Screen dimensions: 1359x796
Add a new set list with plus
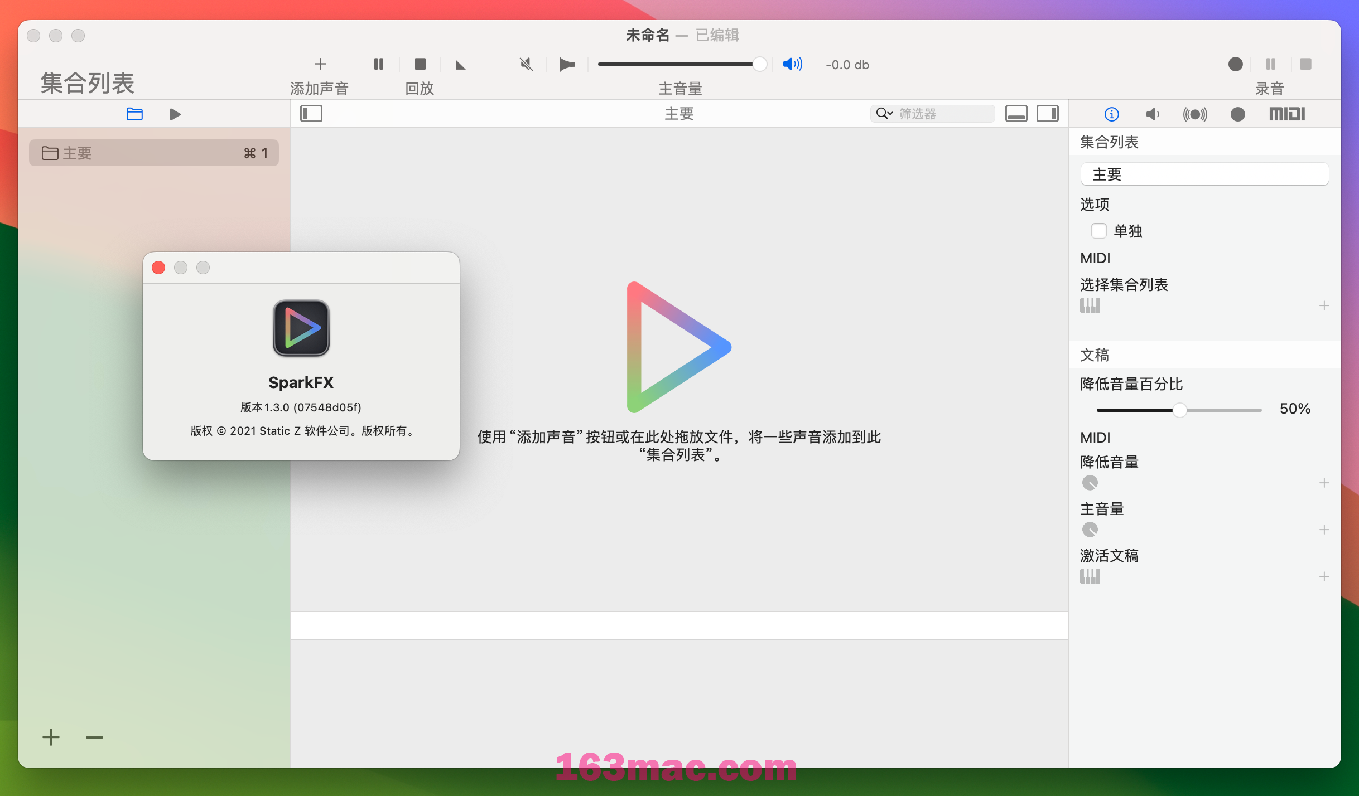point(51,737)
